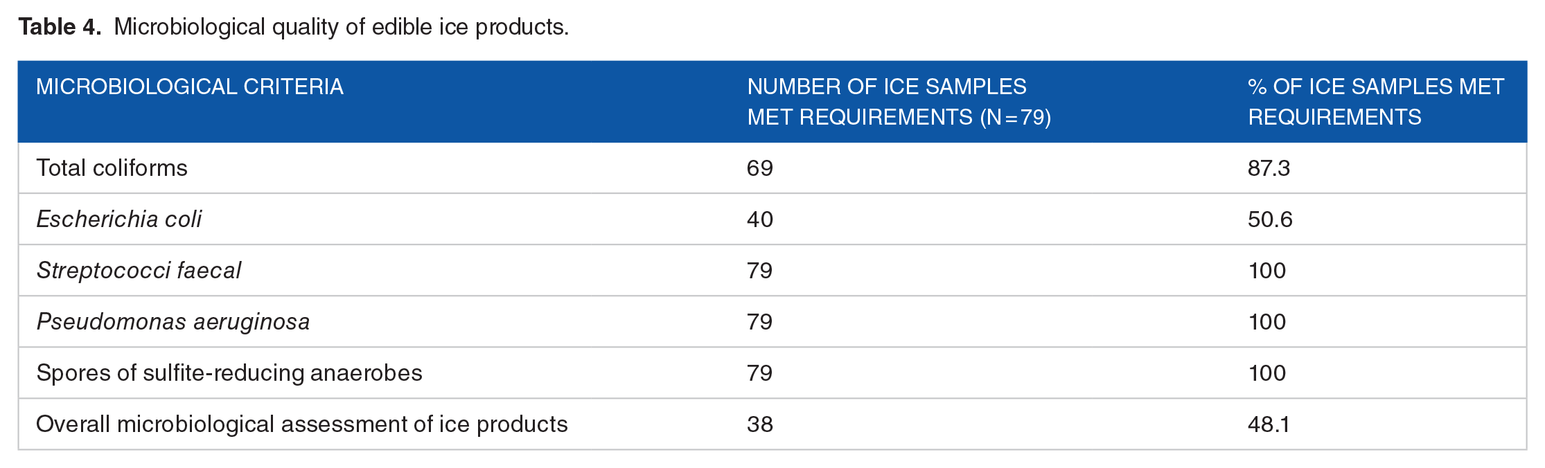Click the Total coliforms row label
The image size is (1545, 468).
point(112,168)
